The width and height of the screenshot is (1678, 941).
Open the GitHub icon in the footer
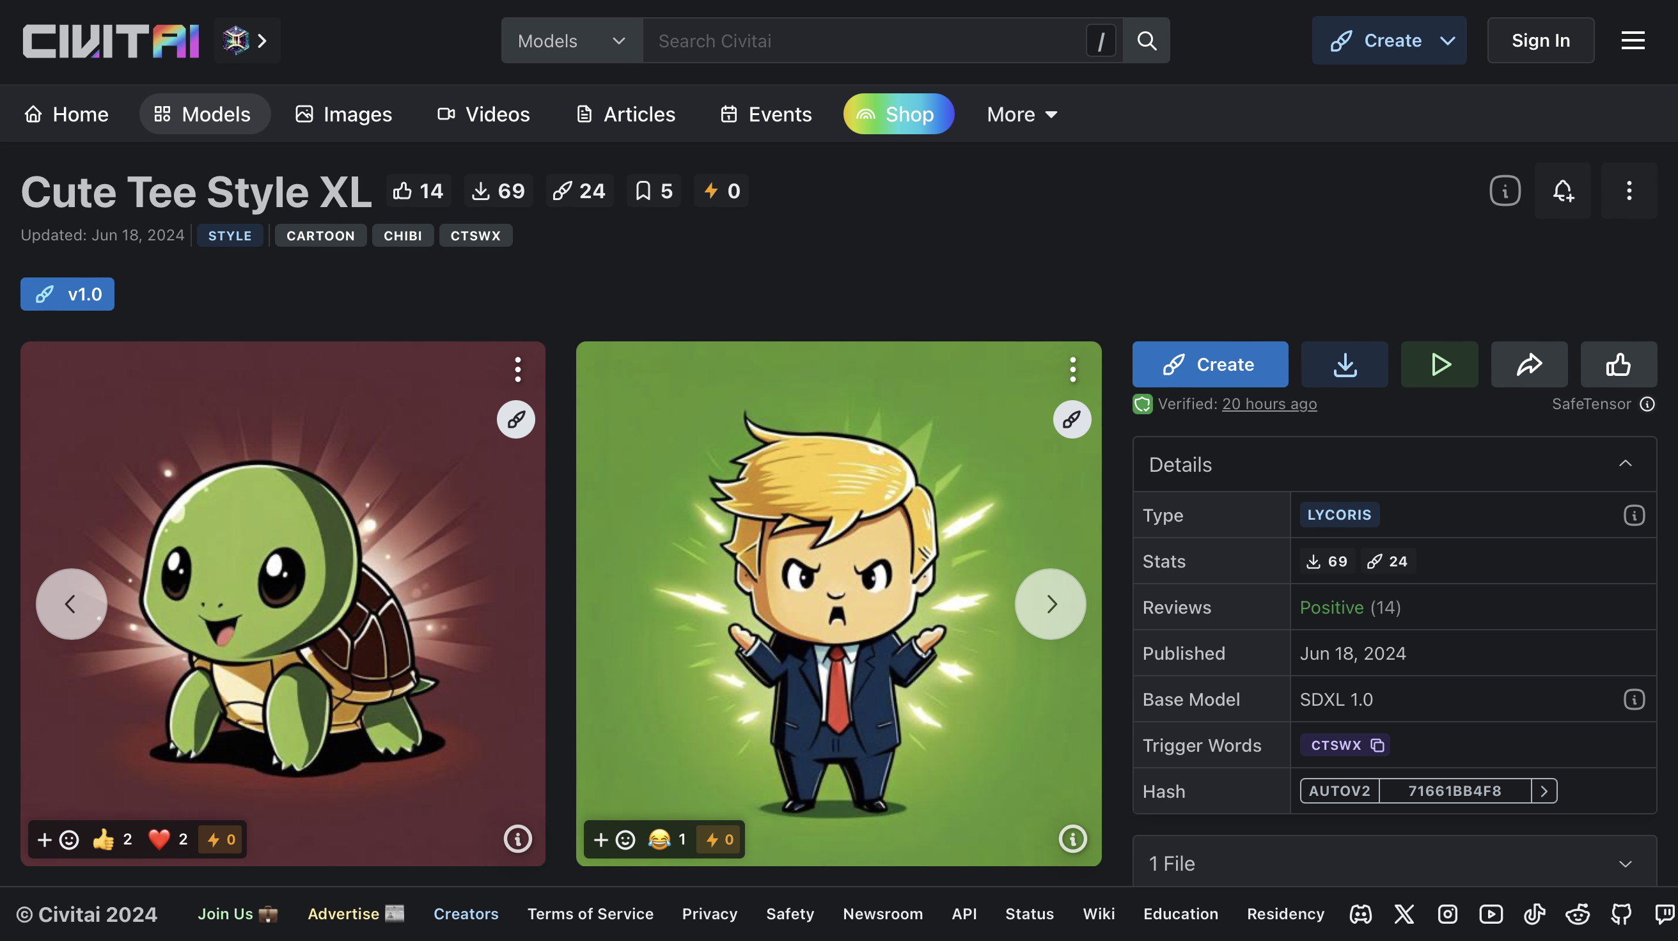click(x=1620, y=914)
